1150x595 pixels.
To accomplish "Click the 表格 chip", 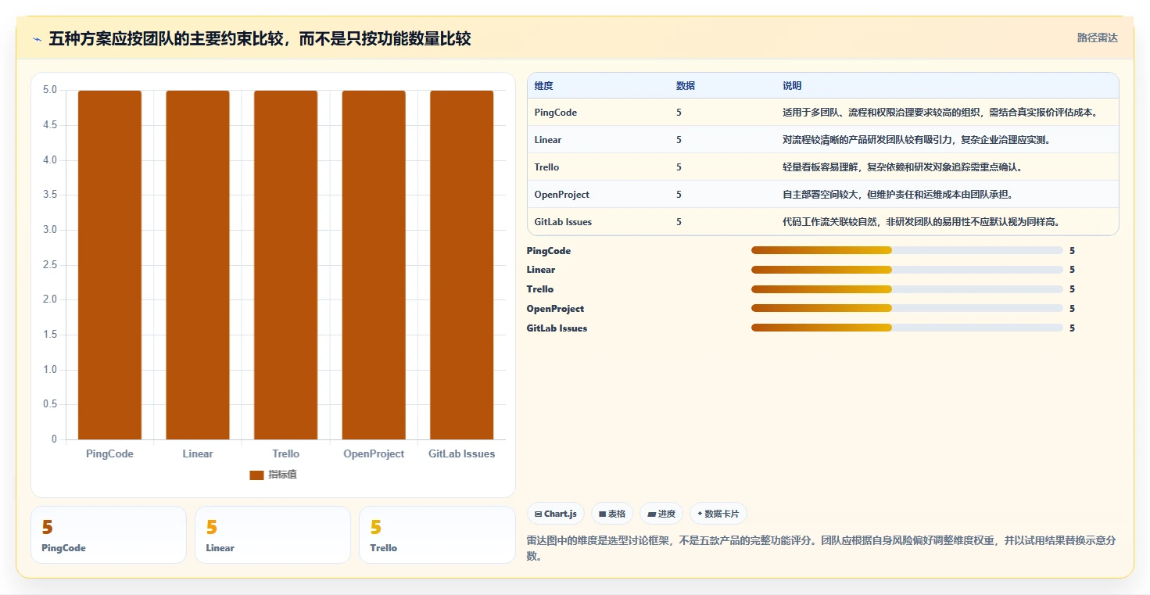I will click(x=612, y=514).
